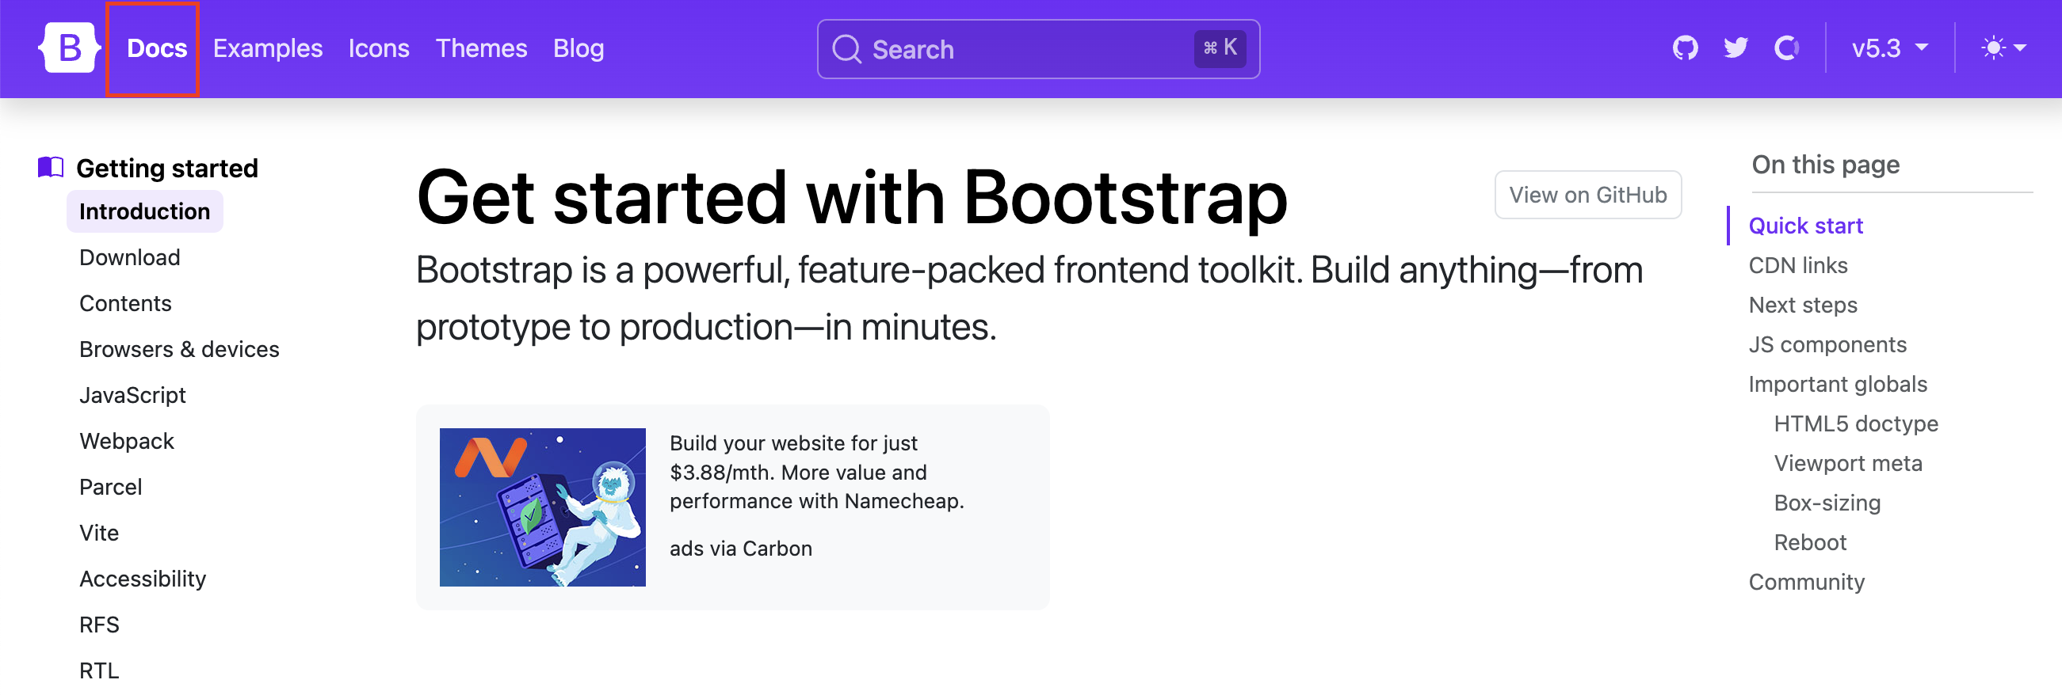Open the Download sidebar link

click(130, 256)
